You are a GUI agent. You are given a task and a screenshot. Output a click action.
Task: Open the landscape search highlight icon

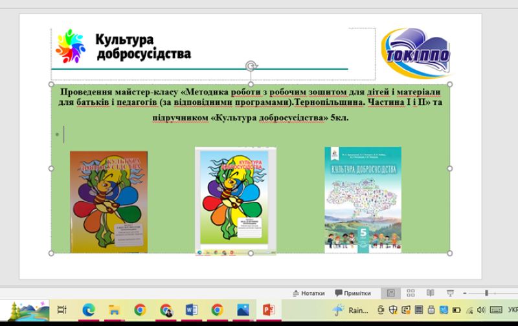pos(28,310)
